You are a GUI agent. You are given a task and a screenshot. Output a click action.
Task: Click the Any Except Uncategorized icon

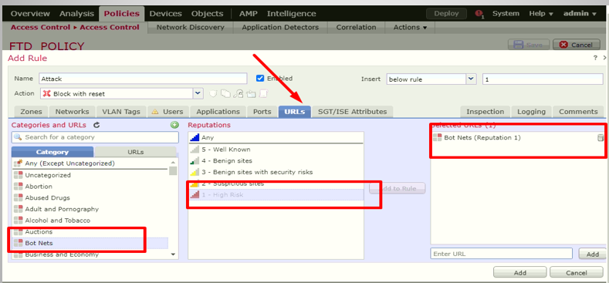[x=19, y=163]
